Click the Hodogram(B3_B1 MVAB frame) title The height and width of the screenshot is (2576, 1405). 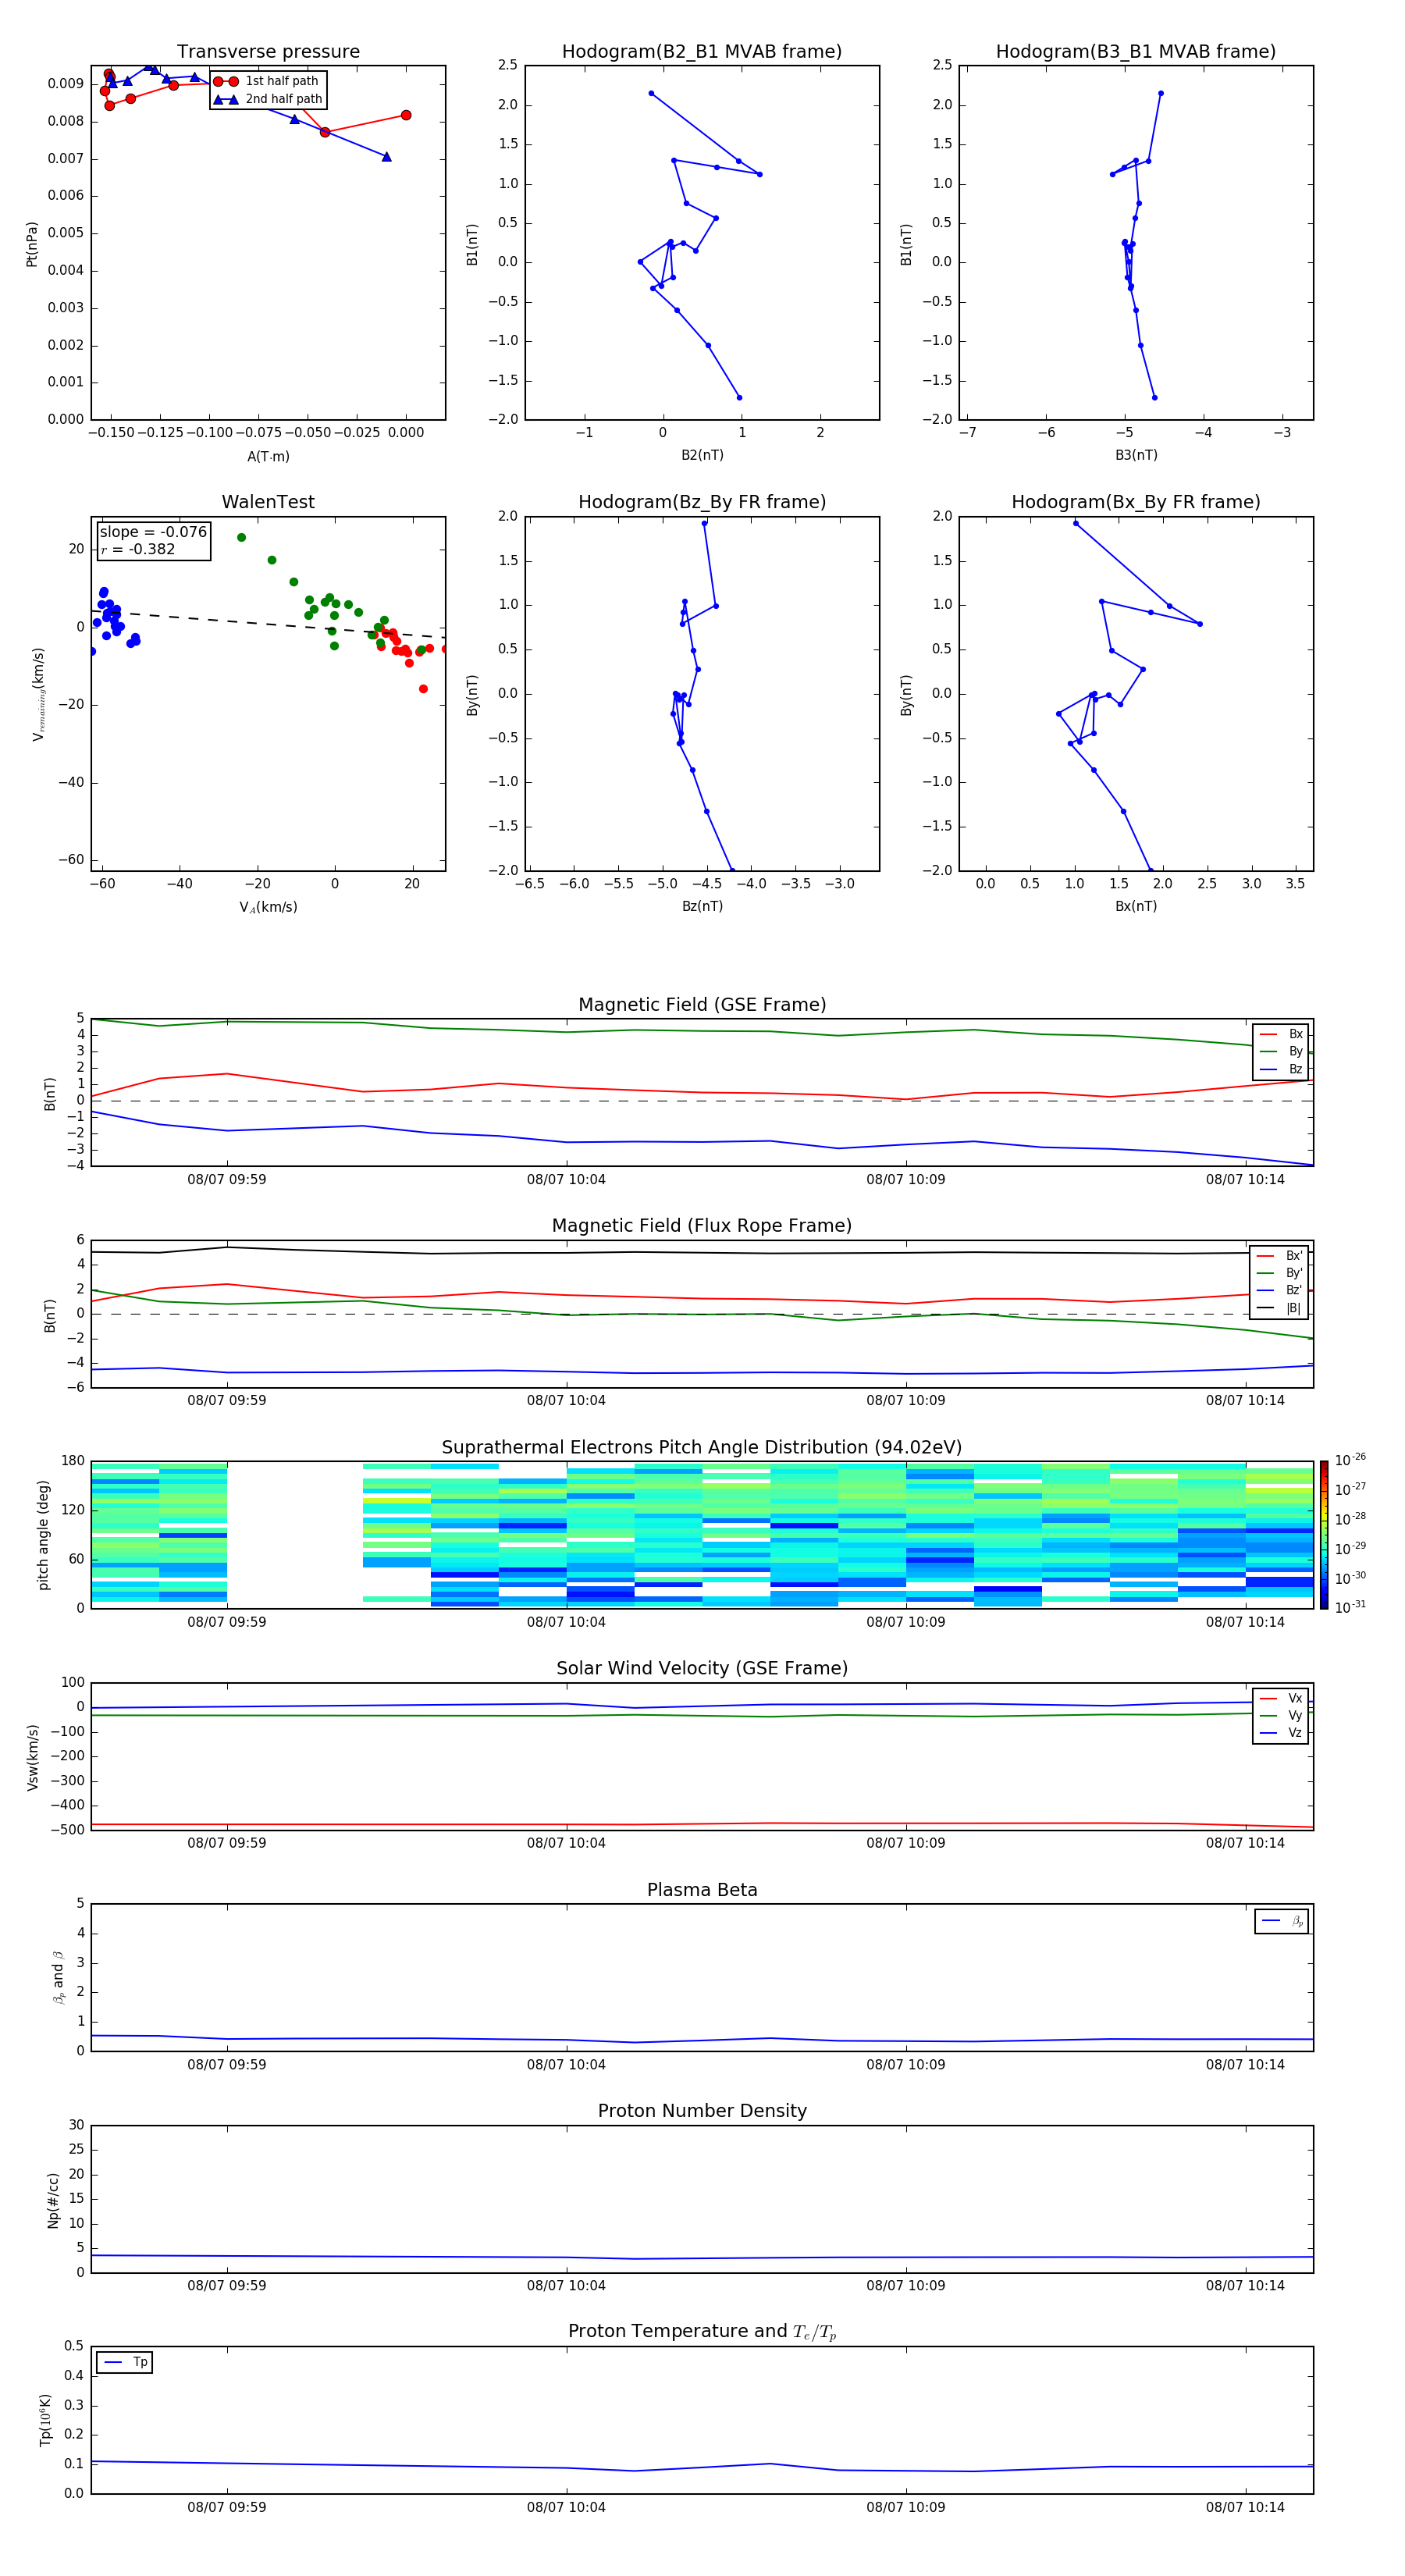click(x=1136, y=52)
